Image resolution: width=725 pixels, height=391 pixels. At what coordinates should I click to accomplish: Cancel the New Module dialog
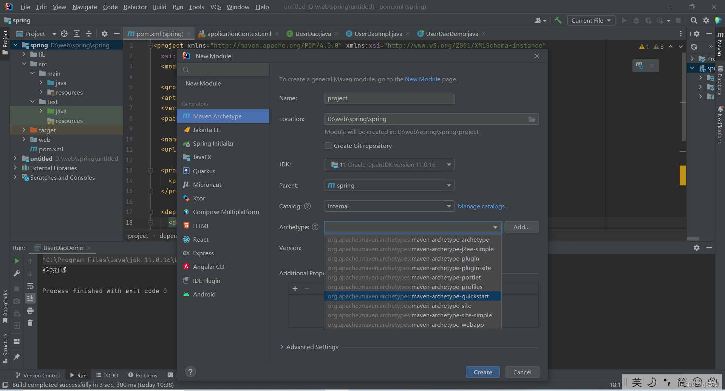522,372
